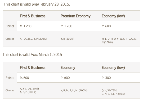The image size is (143, 103).
Task: Click the 'First & Business' header in top chart
Action: [33, 16]
